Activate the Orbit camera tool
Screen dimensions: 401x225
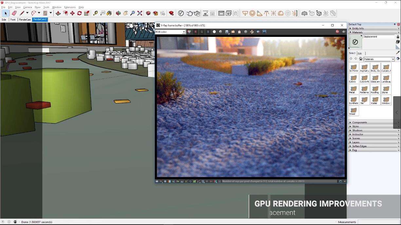point(118,13)
